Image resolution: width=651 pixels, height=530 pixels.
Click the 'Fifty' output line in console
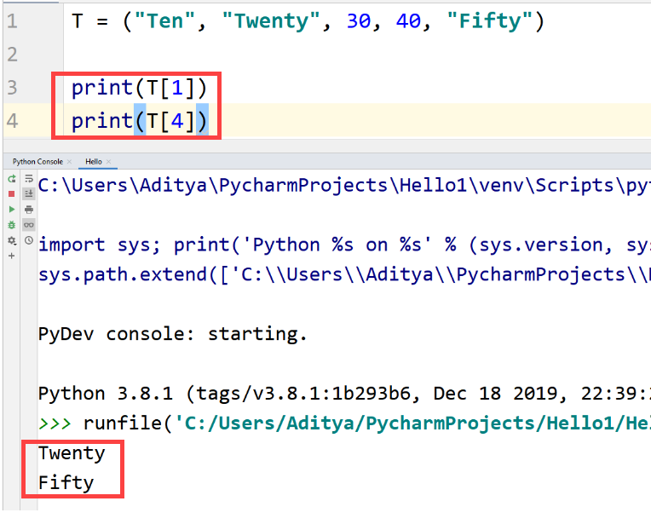pyautogui.click(x=66, y=482)
